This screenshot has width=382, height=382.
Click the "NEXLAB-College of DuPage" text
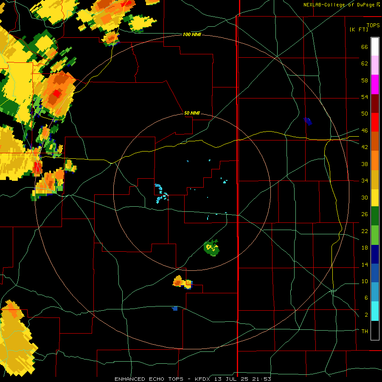click(x=339, y=5)
